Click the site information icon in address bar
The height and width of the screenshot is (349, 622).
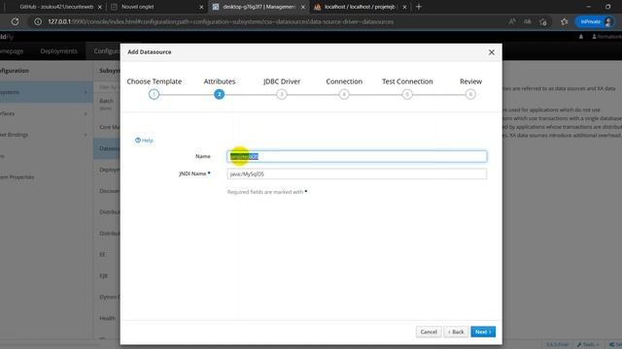click(x=38, y=21)
